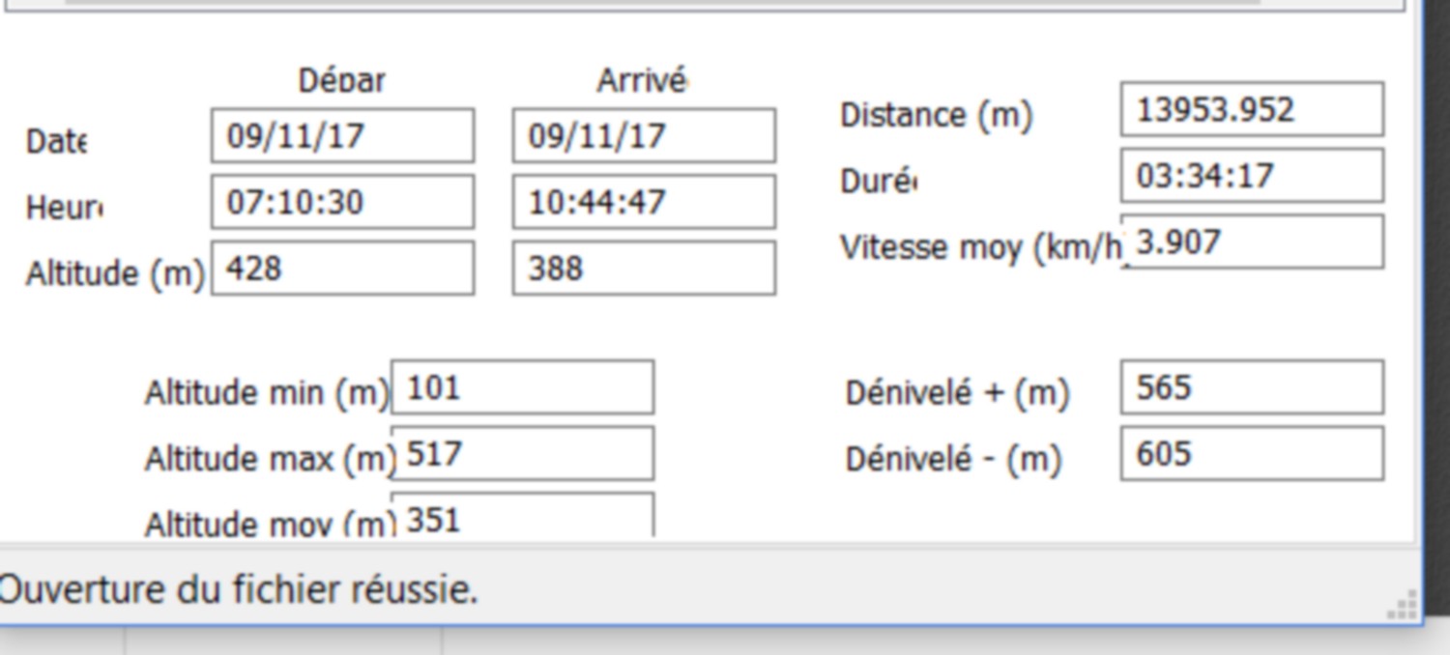The width and height of the screenshot is (1450, 655).
Task: Select the Distance (m) value field
Action: 1252,109
